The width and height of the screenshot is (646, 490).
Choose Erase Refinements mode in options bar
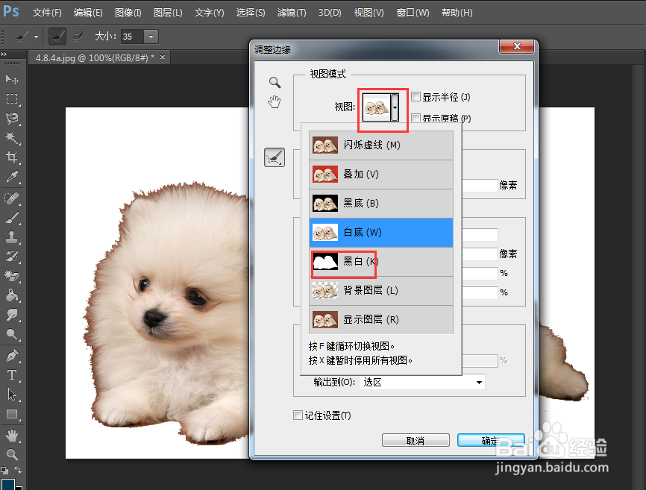pos(77,37)
